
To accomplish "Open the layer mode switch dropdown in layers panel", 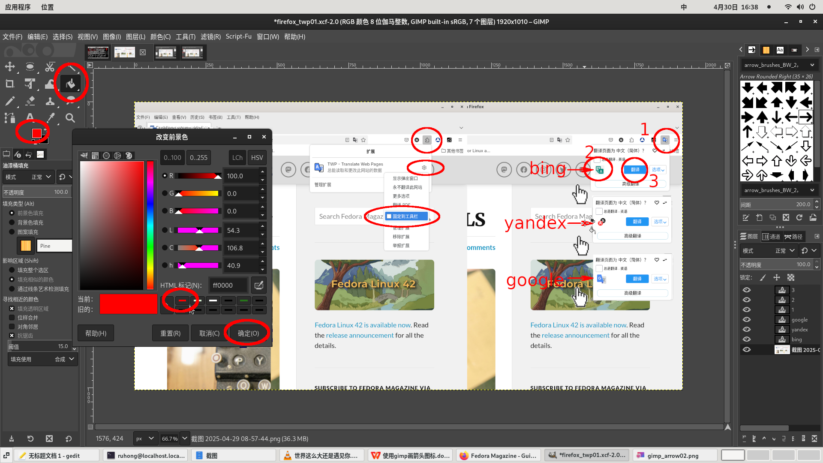I will (x=809, y=251).
